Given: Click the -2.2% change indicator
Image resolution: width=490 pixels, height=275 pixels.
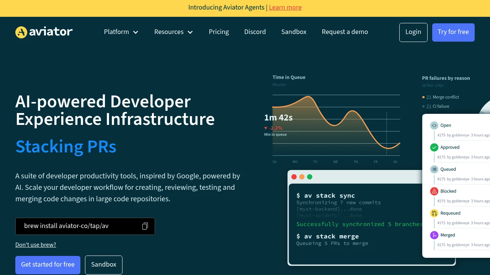Looking at the screenshot, I should 273,128.
